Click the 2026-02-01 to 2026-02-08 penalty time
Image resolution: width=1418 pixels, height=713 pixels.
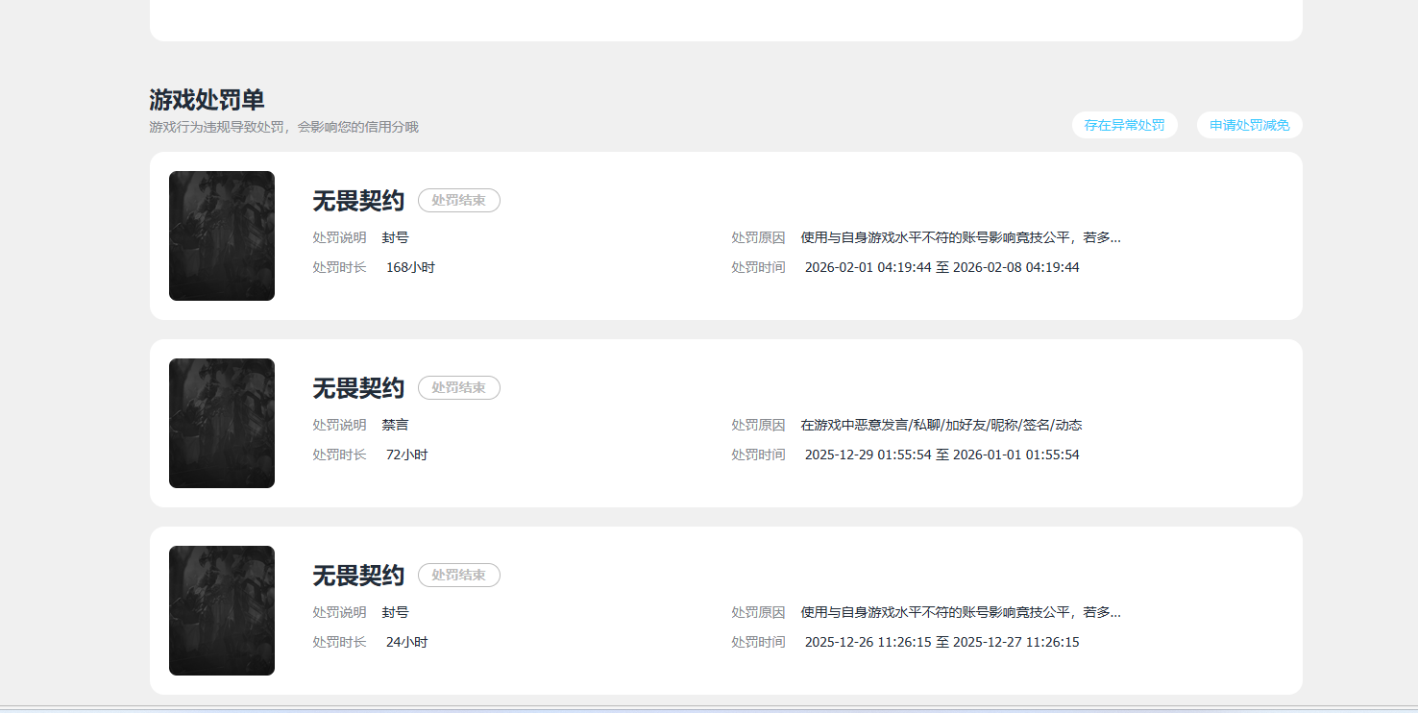[x=941, y=267]
